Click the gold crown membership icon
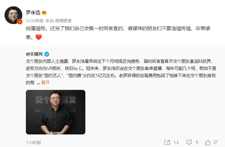 coord(44,13)
